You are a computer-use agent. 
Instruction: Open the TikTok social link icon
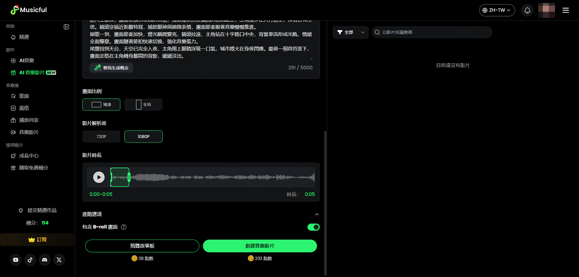(x=30, y=260)
